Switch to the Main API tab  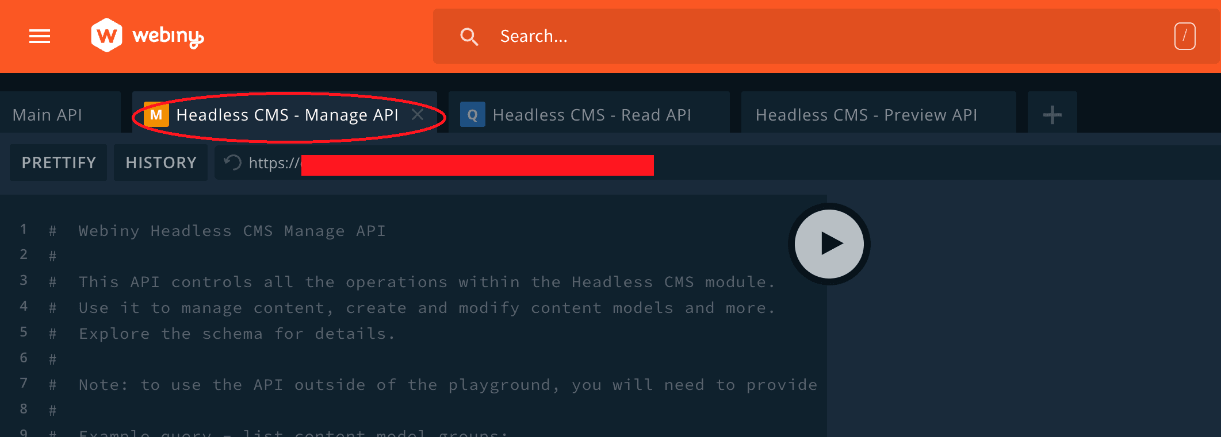pyautogui.click(x=48, y=115)
